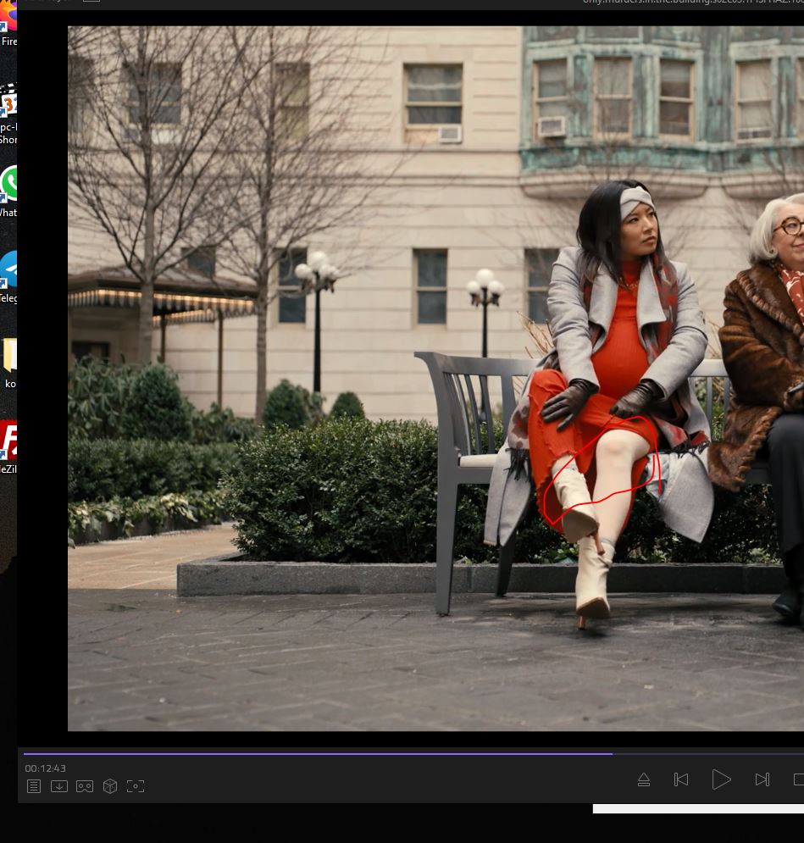The width and height of the screenshot is (804, 843).
Task: Click the download icon beside the playlist icon
Action: [59, 786]
